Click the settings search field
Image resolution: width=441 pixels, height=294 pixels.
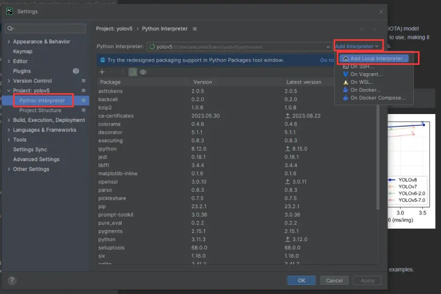pos(46,28)
